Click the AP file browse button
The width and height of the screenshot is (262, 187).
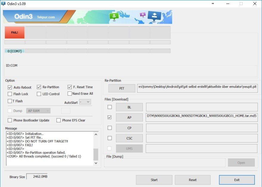pyautogui.click(x=129, y=118)
